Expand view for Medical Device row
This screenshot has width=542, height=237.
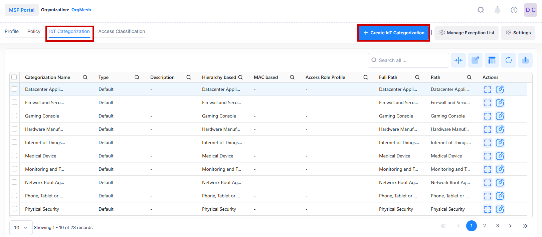click(488, 156)
